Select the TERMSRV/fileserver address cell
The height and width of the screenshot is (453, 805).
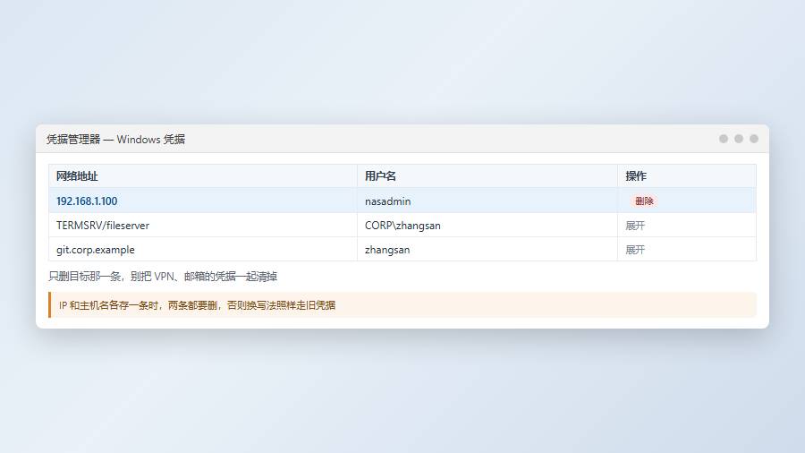coord(203,225)
